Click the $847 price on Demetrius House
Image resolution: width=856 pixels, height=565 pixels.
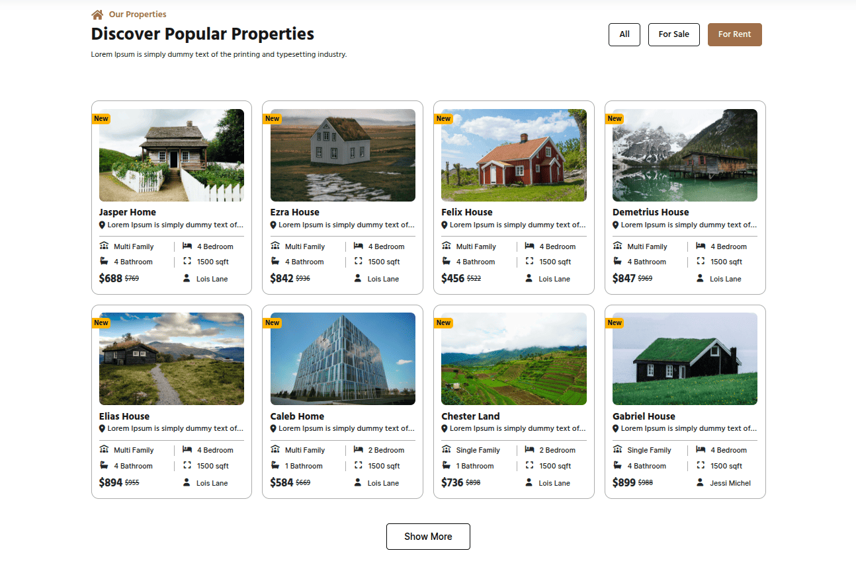[624, 278]
